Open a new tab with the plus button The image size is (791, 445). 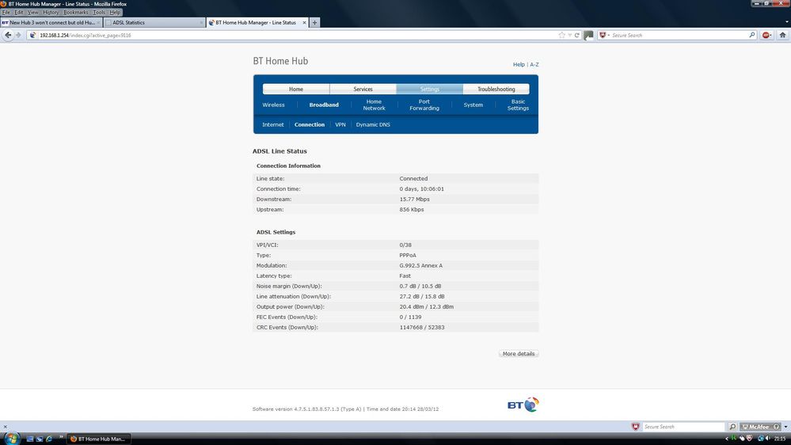click(314, 22)
